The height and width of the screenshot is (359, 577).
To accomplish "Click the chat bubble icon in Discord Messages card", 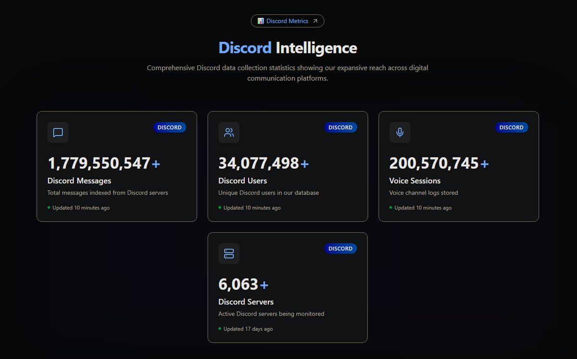I will (x=58, y=133).
